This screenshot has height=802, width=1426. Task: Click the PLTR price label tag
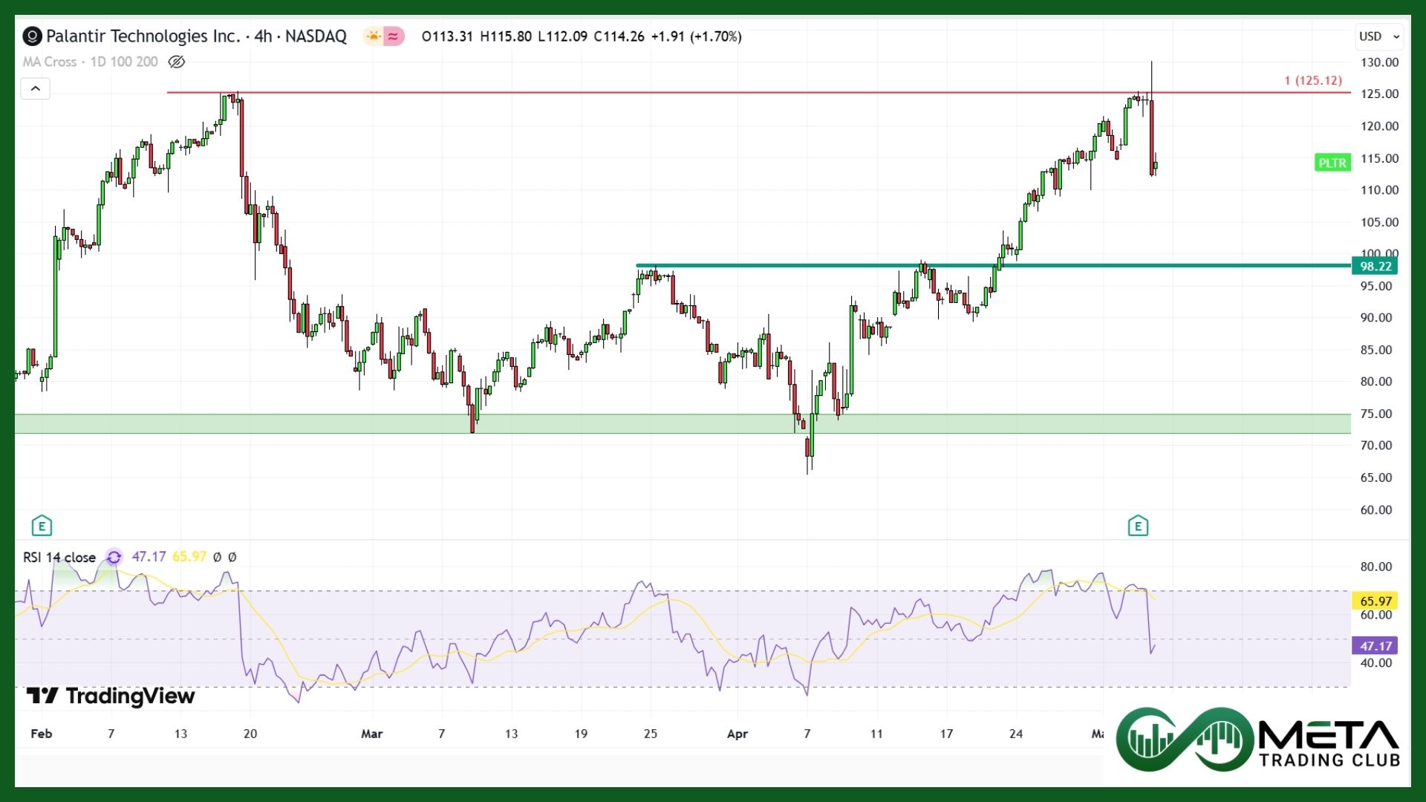(1332, 163)
